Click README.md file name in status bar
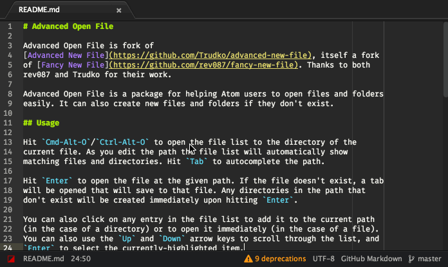Screen dimensions: 448x267 pos(43,259)
